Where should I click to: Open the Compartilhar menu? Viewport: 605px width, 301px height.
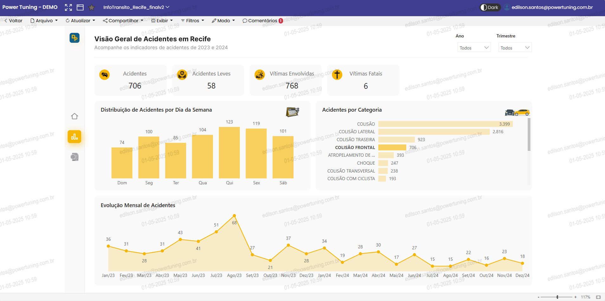click(123, 21)
